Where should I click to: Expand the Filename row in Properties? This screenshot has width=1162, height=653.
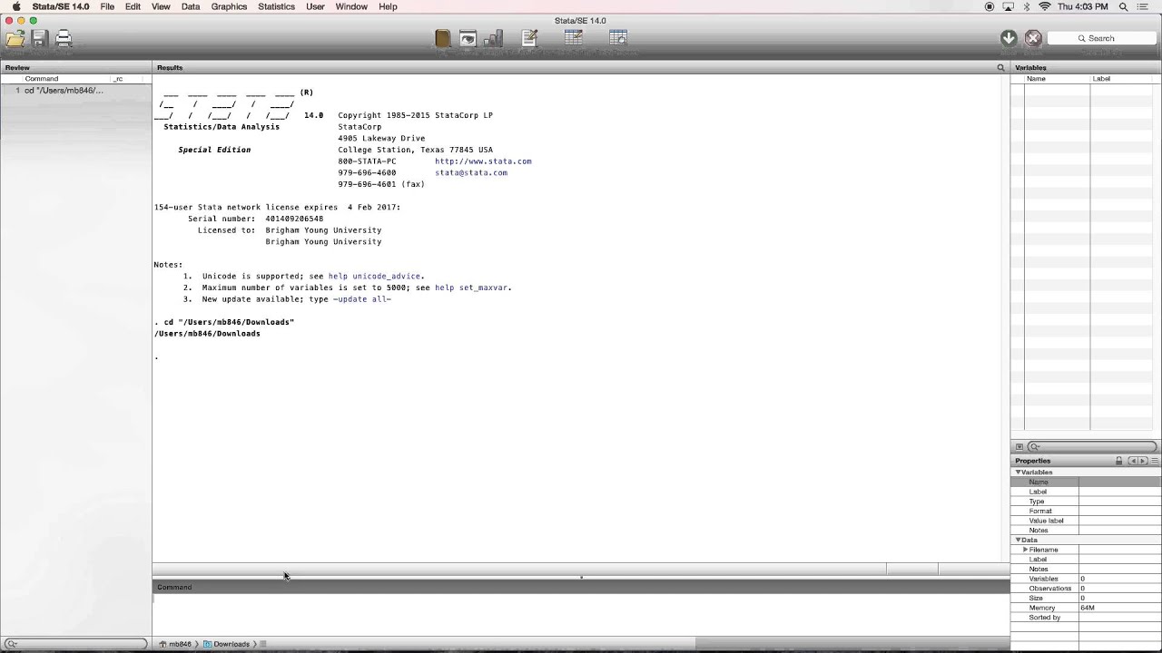[1025, 550]
